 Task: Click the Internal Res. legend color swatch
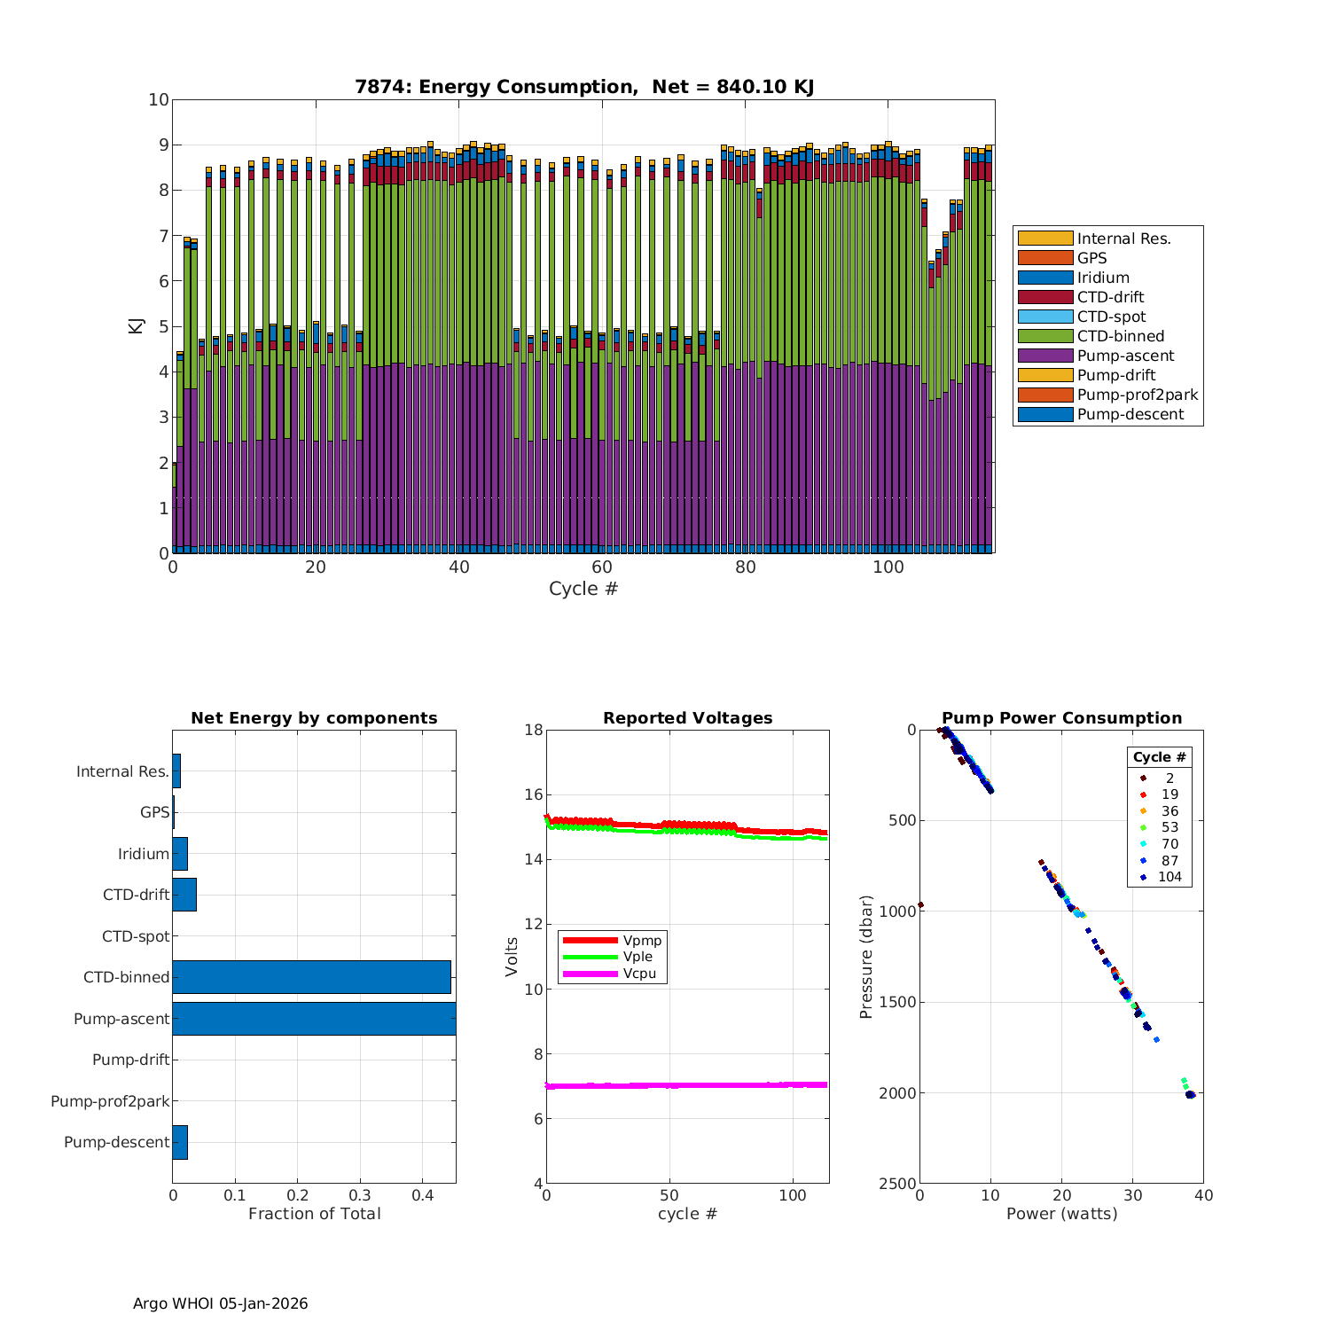tap(1044, 239)
